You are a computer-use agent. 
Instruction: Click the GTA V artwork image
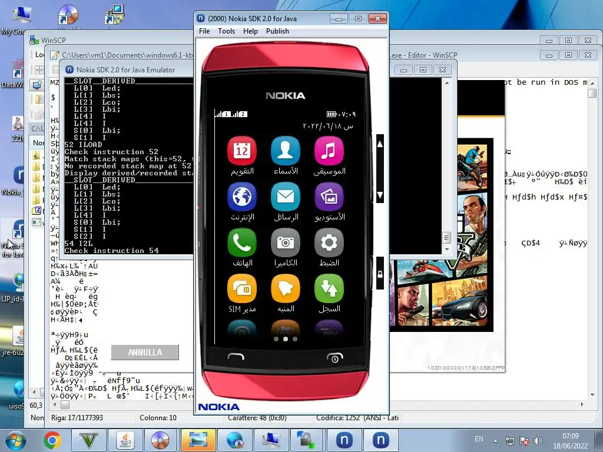441,234
